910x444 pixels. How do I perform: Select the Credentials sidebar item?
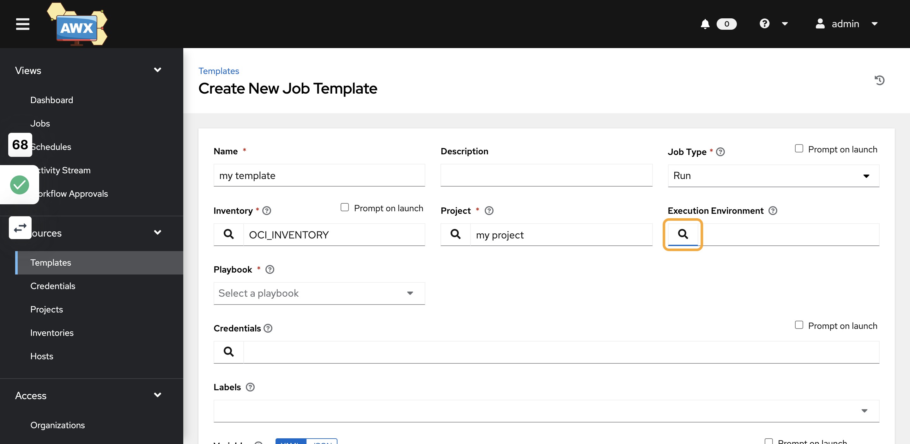(x=53, y=285)
